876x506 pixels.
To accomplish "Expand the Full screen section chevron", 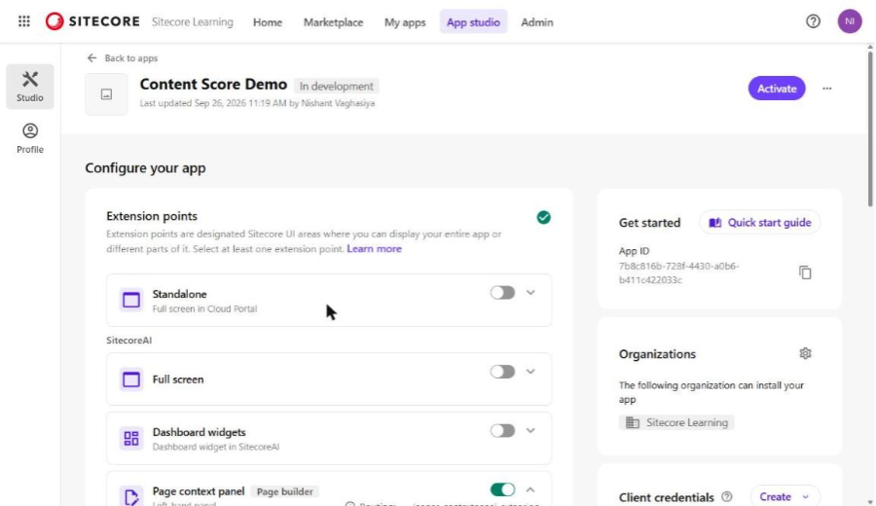I will click(x=530, y=372).
